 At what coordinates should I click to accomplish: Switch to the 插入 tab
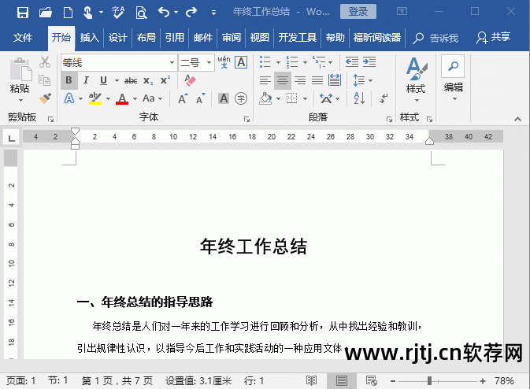(x=89, y=37)
